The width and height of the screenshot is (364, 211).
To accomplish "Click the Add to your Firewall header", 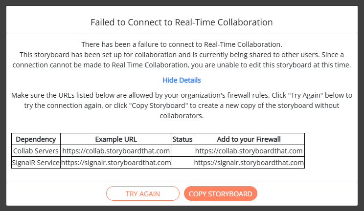I will click(x=249, y=139).
